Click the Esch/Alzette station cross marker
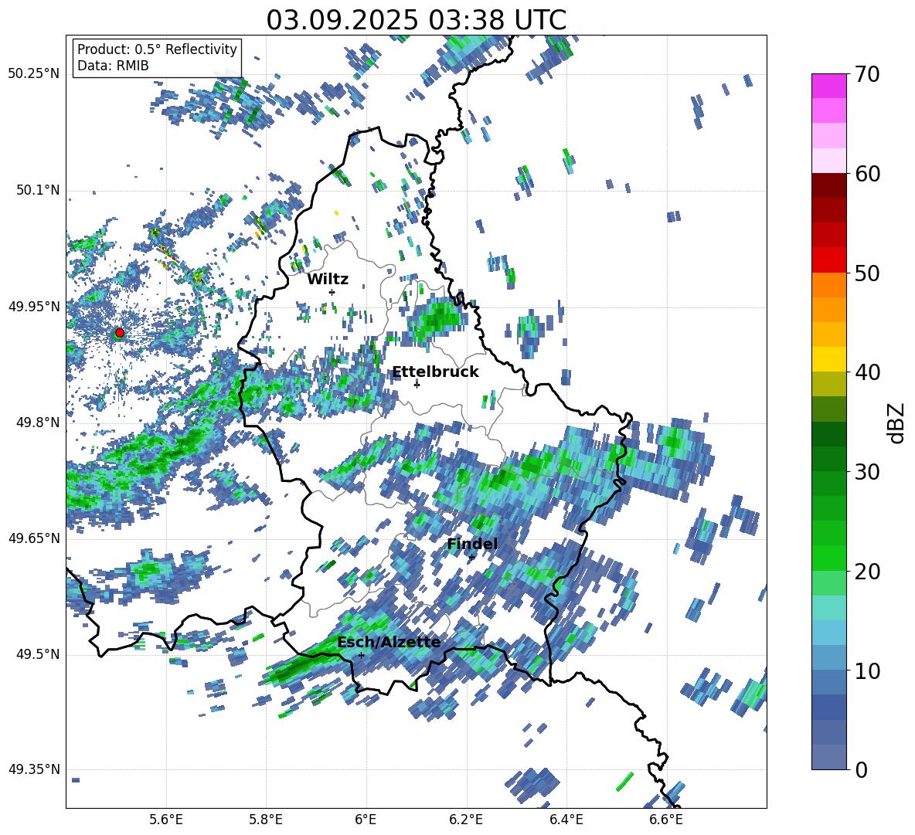 [x=361, y=655]
